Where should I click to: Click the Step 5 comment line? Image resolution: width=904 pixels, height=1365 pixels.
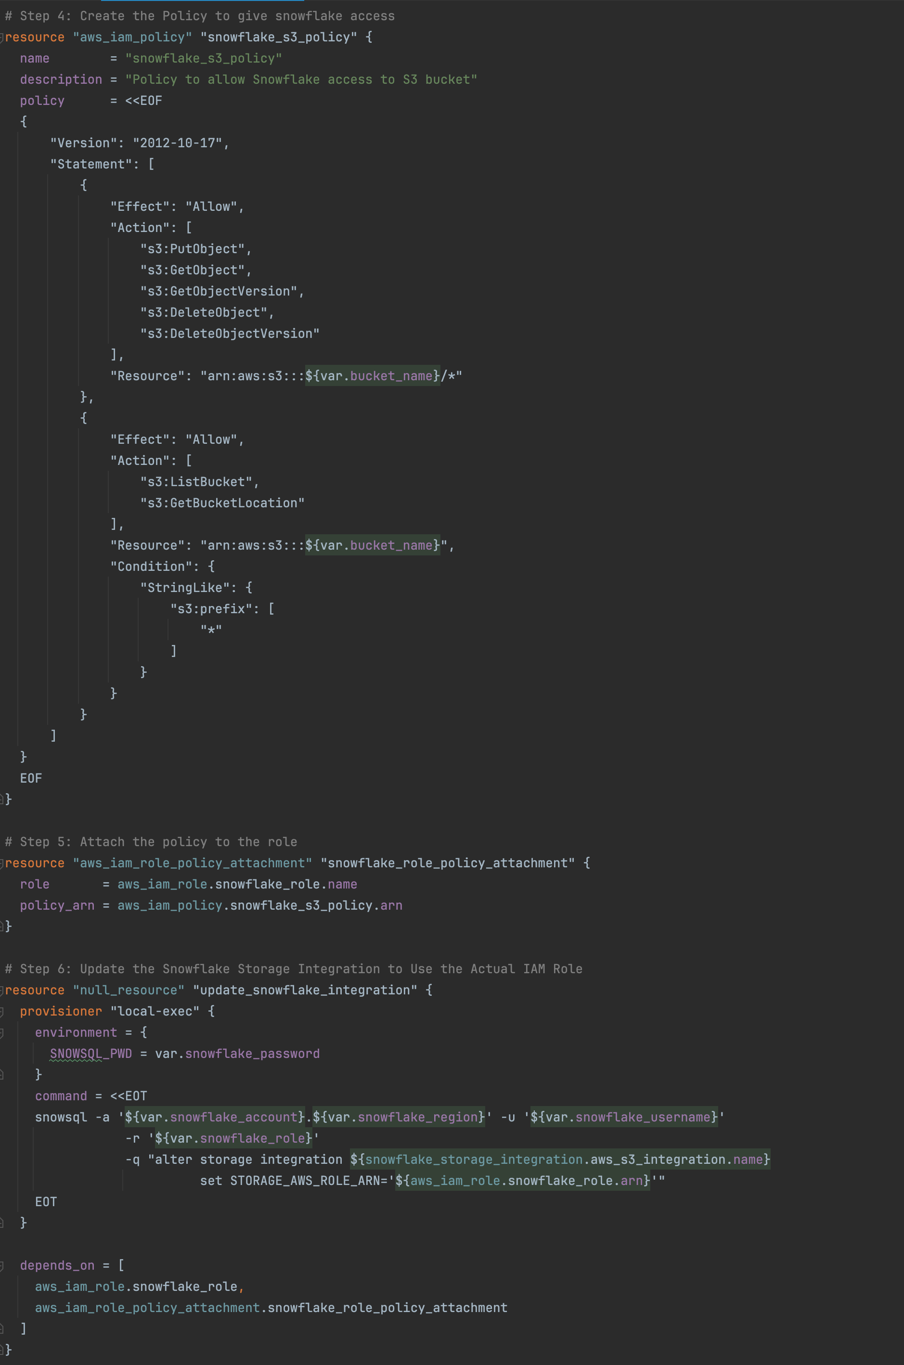click(151, 842)
